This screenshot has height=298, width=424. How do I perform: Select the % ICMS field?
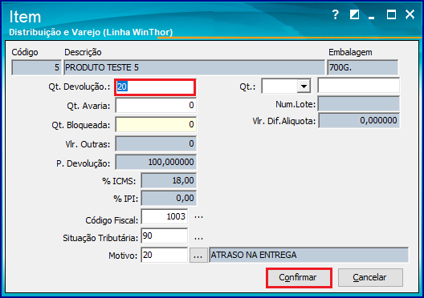pos(169,180)
